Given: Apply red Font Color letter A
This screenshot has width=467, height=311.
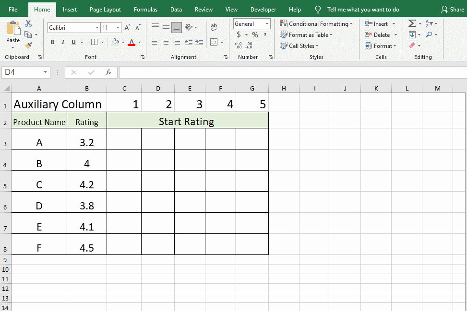Looking at the screenshot, I should coord(132,42).
